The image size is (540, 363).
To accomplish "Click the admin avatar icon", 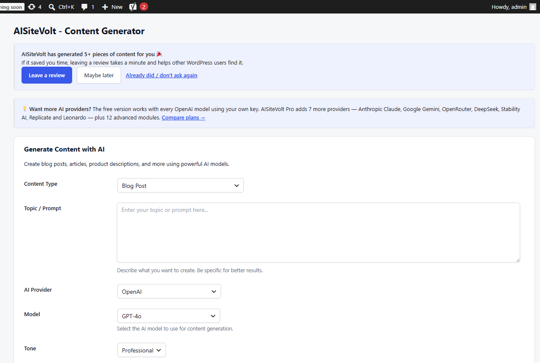I will coord(533,7).
